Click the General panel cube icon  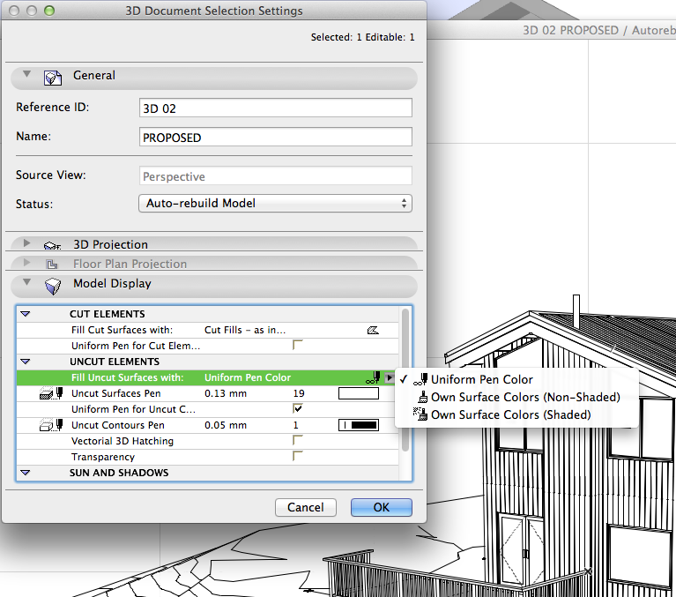tap(53, 78)
